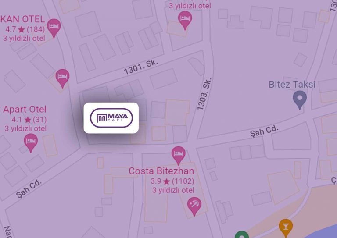Click the beach umbrella pin below Costa Bitezhan
The height and width of the screenshot is (238, 337).
[194, 206]
